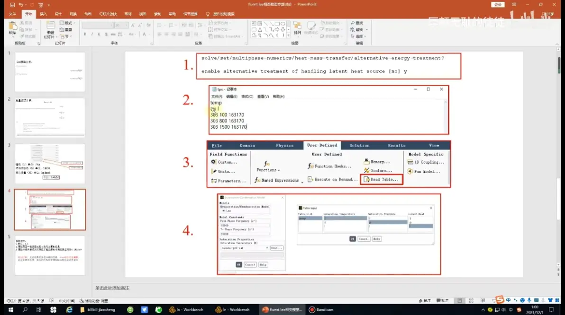Select slide 5 thumbnail in the panel
Image resolution: width=565 pixels, height=315 pixels.
pos(50,255)
